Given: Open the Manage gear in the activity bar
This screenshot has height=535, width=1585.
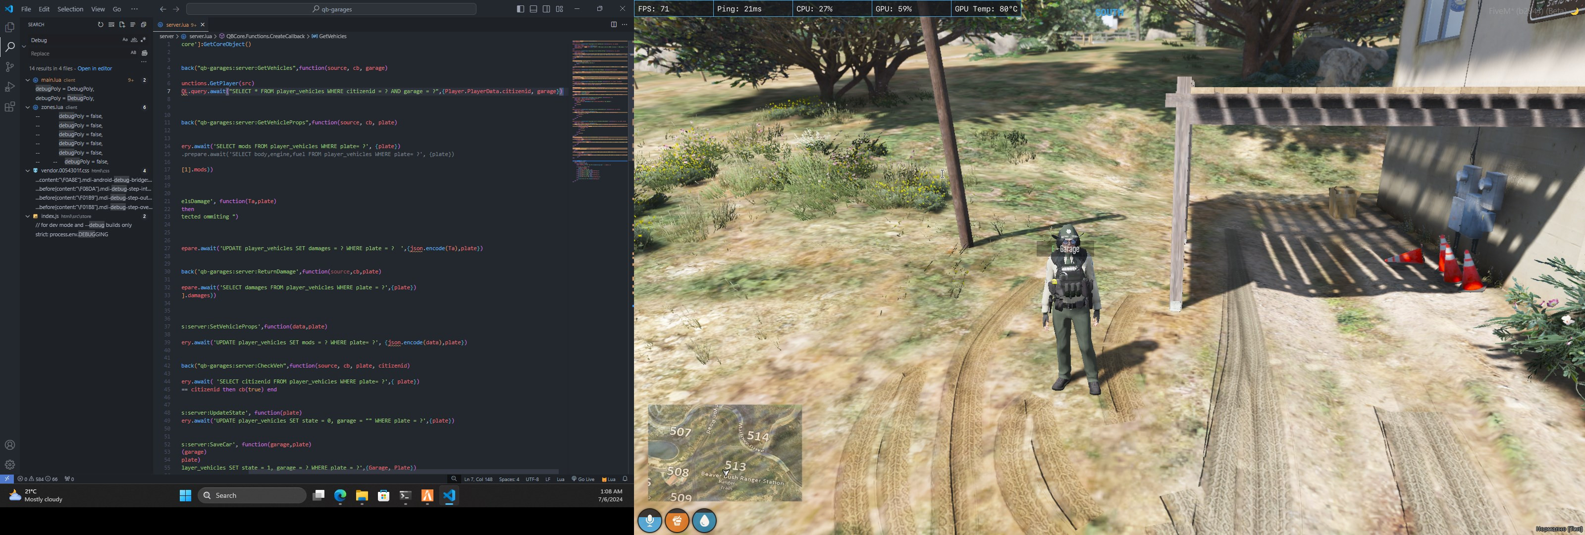Looking at the screenshot, I should click(x=10, y=465).
